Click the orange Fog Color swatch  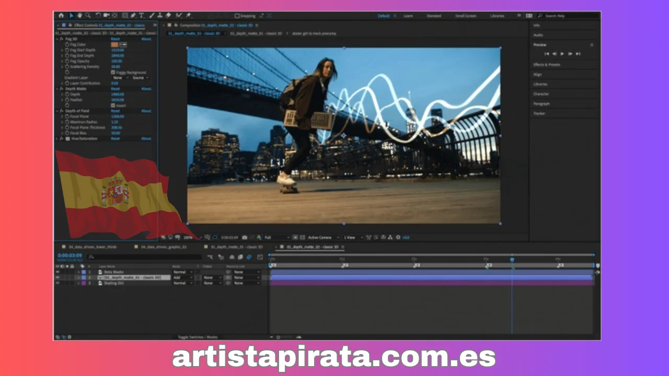click(x=114, y=44)
